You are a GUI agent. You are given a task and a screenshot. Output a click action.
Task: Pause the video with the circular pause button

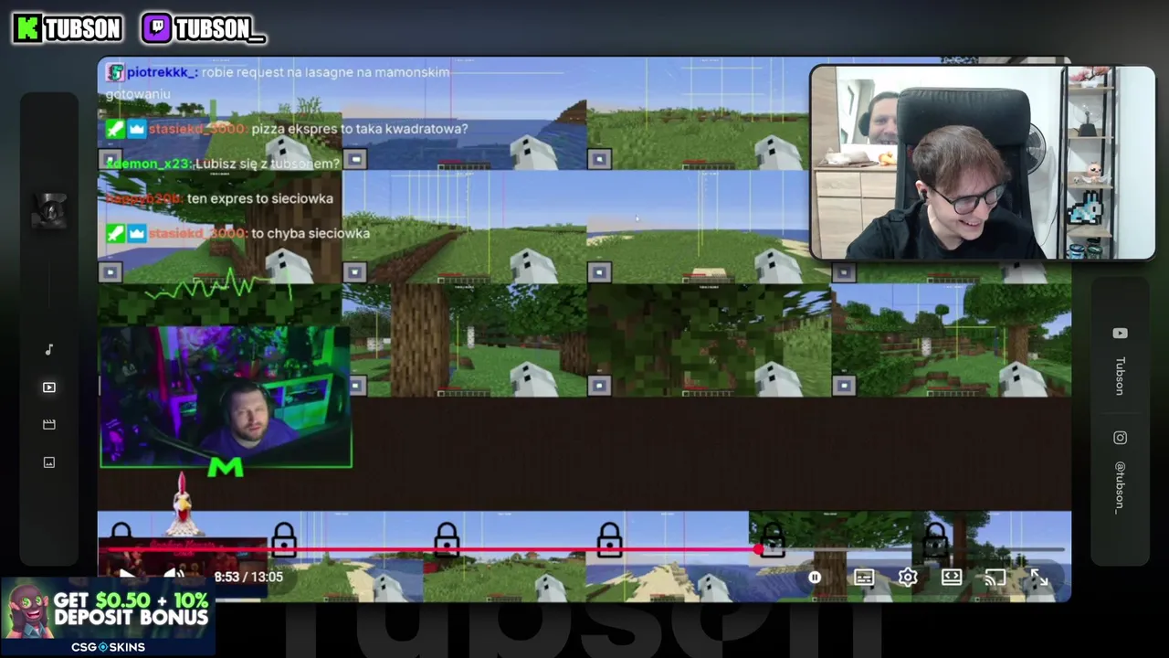pos(815,578)
